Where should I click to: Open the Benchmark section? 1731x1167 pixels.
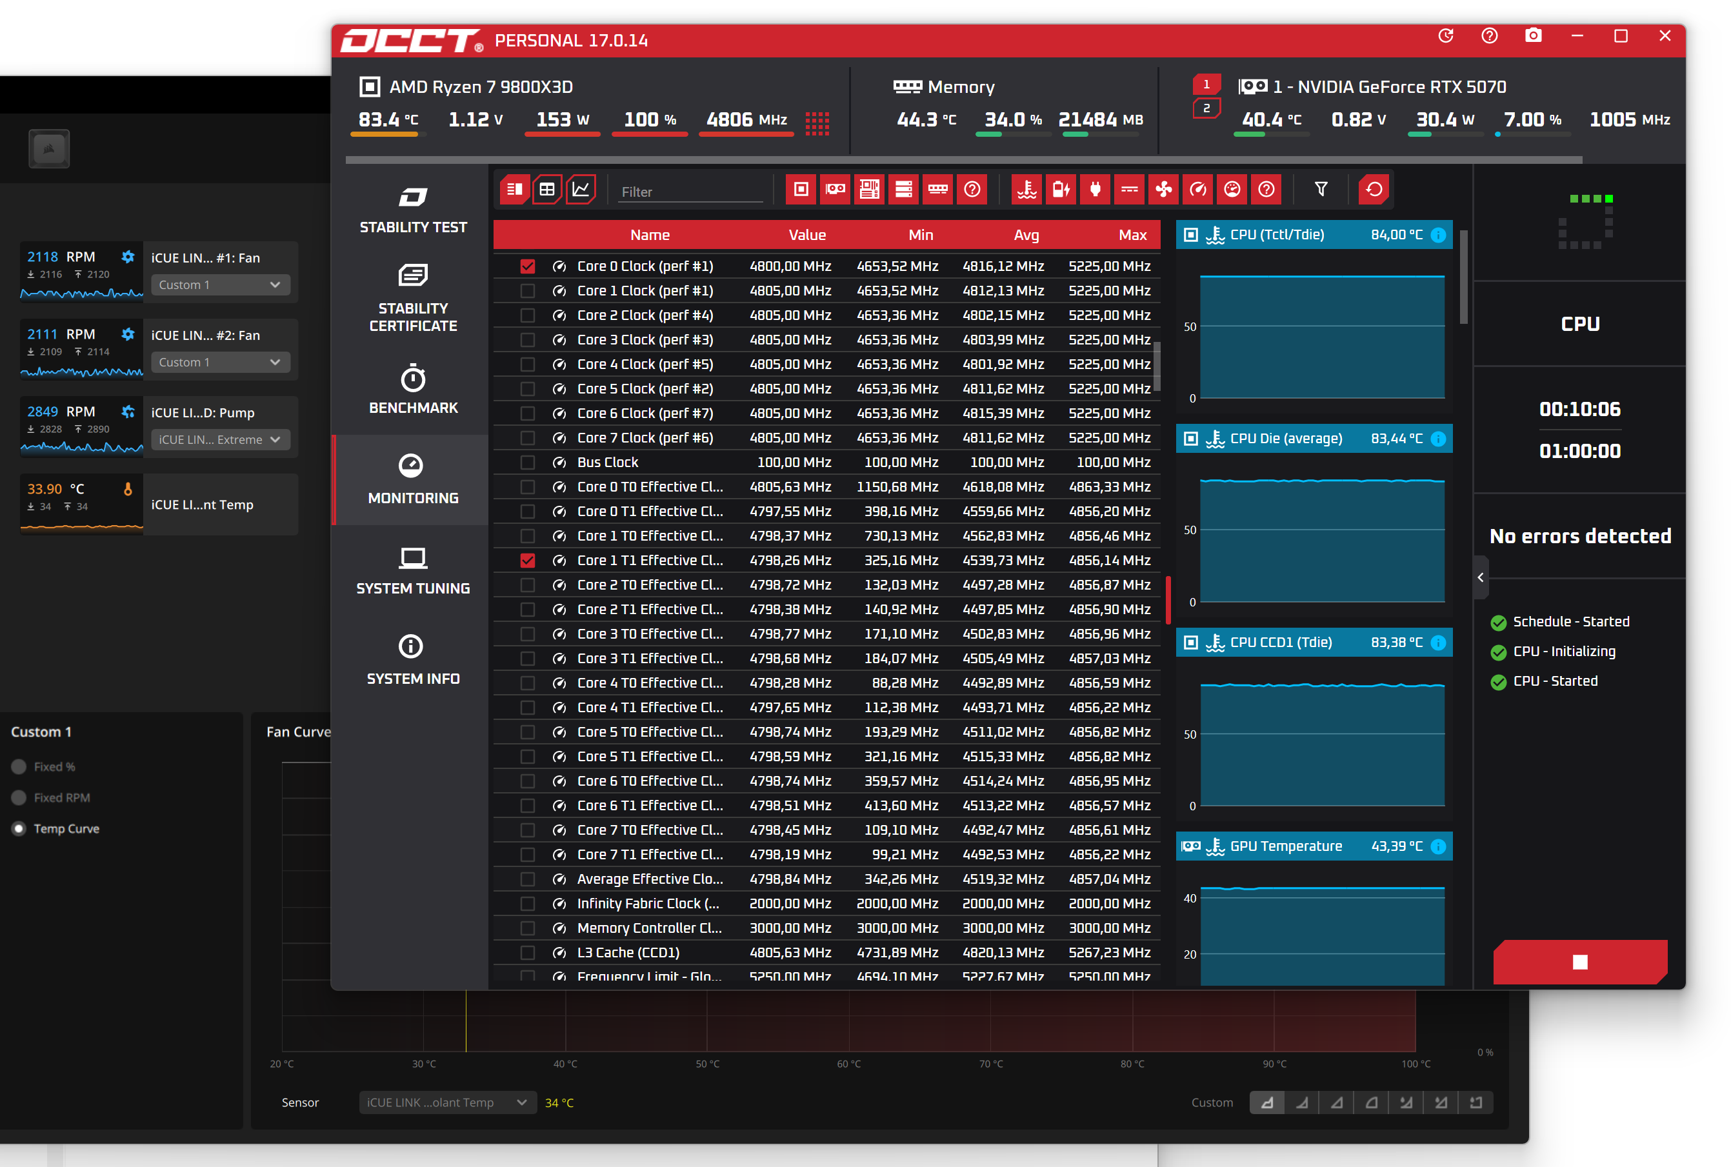click(x=413, y=390)
